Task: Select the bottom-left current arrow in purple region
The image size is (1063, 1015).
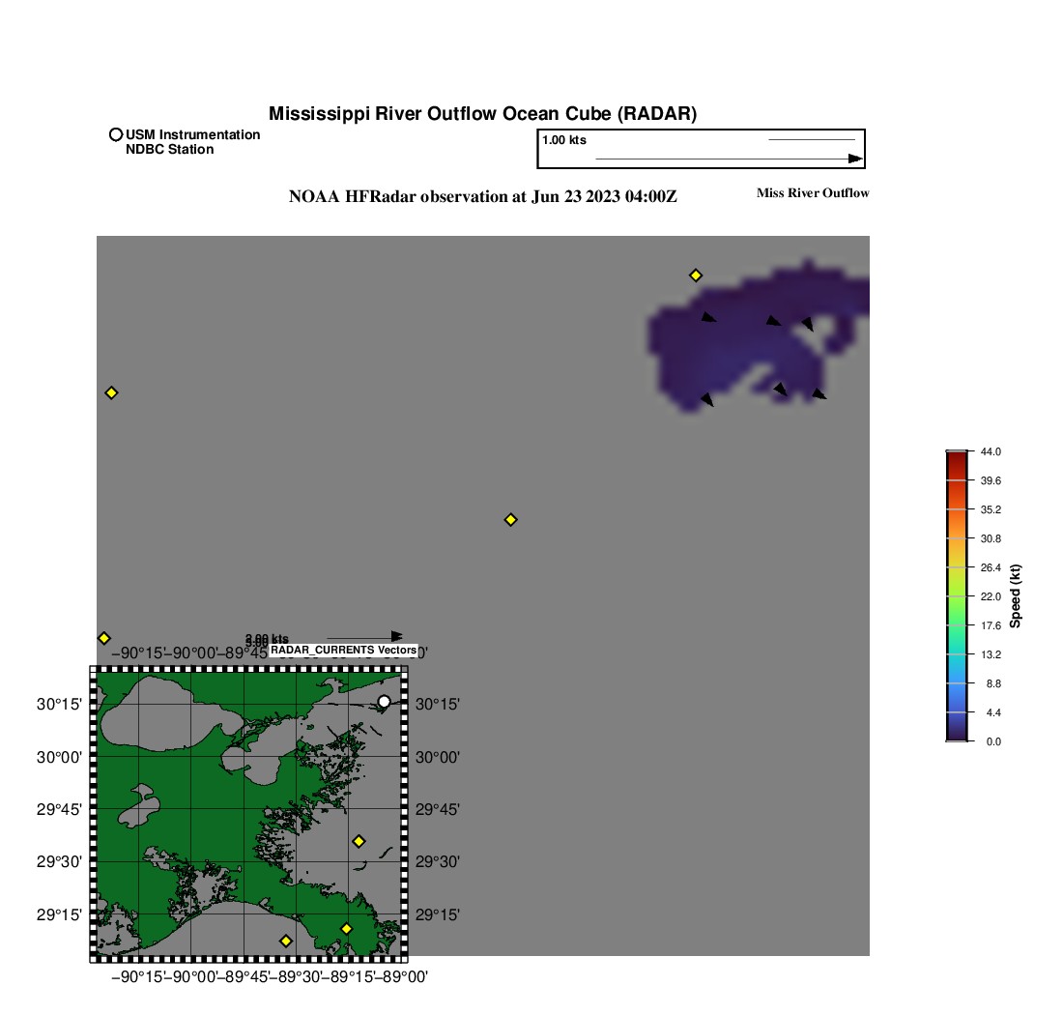Action: 707,399
